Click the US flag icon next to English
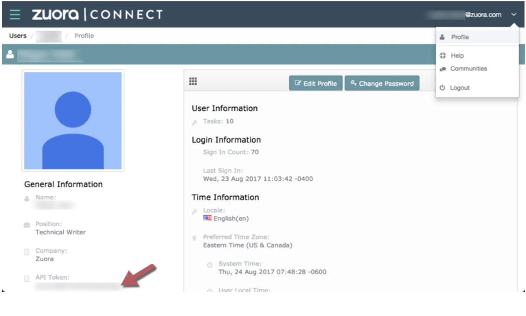The height and width of the screenshot is (316, 526). click(207, 218)
